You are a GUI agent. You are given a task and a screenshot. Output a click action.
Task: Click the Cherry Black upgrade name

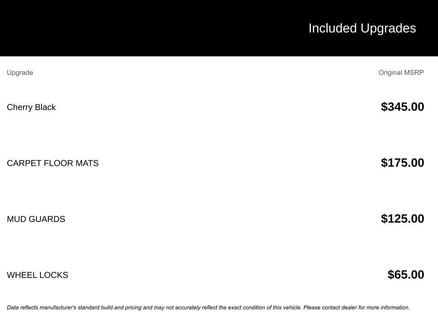[x=31, y=107]
